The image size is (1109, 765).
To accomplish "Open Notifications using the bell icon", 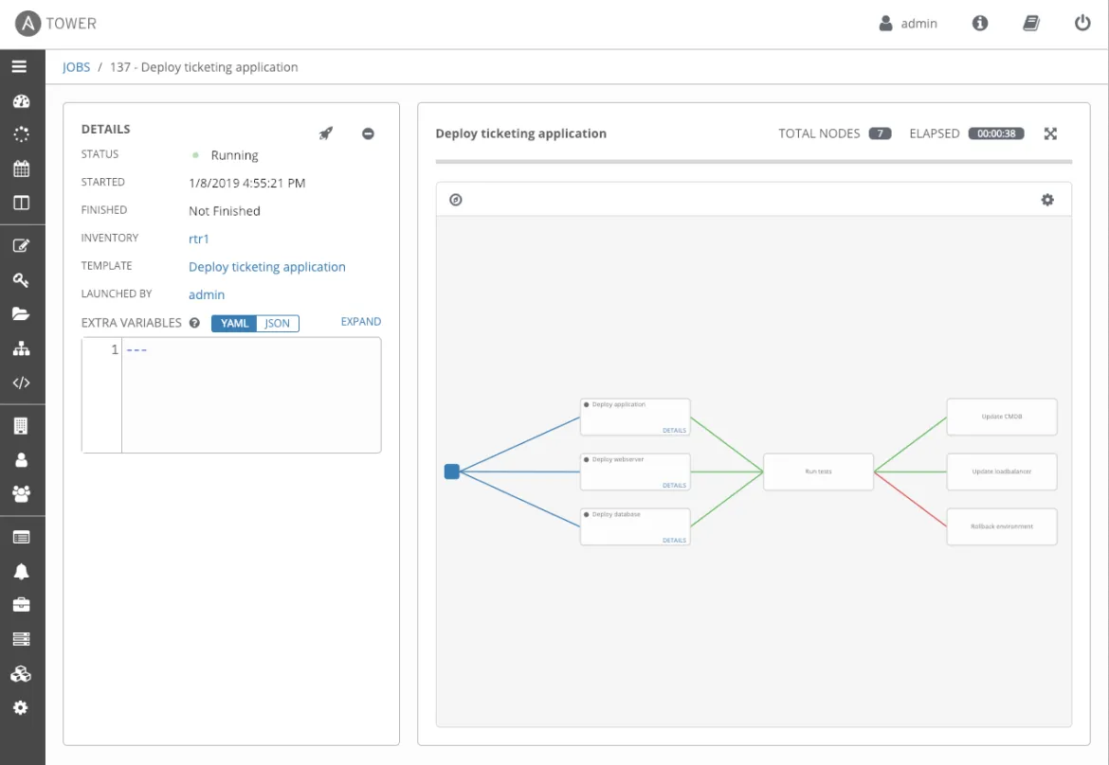I will [x=21, y=570].
